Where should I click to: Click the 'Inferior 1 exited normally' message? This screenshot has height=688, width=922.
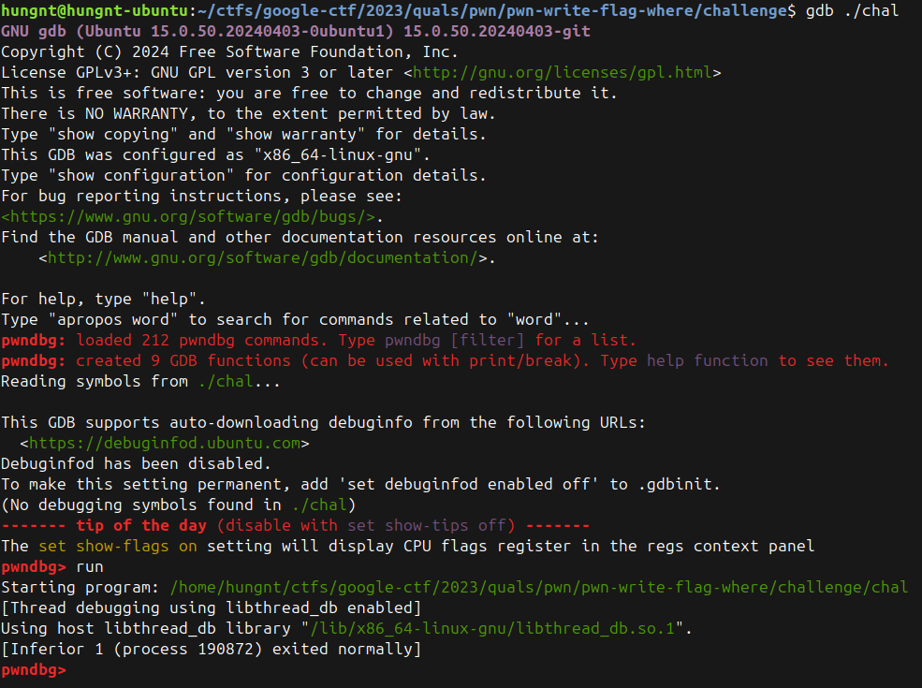point(211,649)
